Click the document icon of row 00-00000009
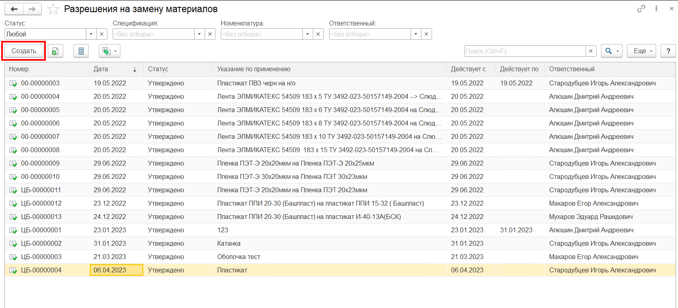The height and width of the screenshot is (308, 678). point(13,164)
